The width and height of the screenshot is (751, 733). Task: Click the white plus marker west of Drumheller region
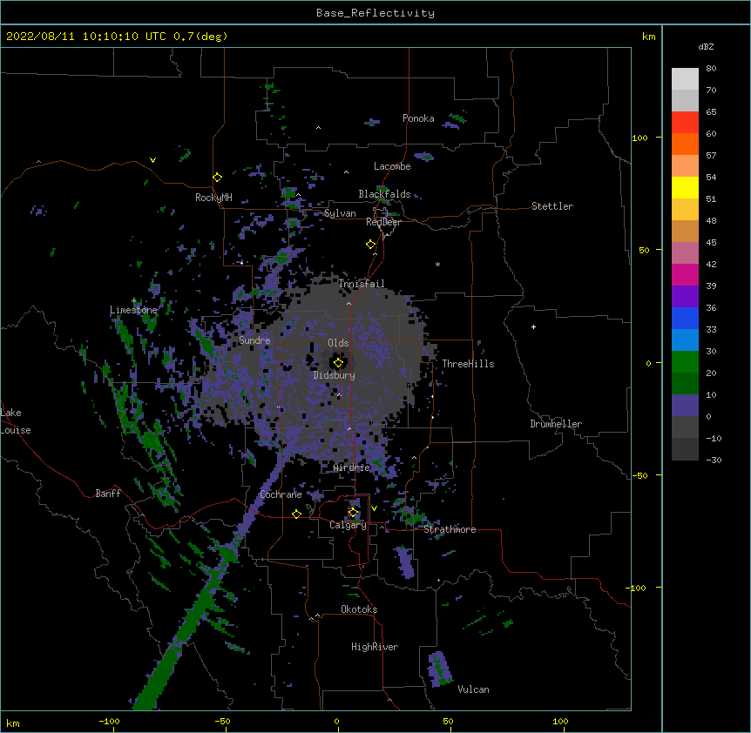pos(533,326)
